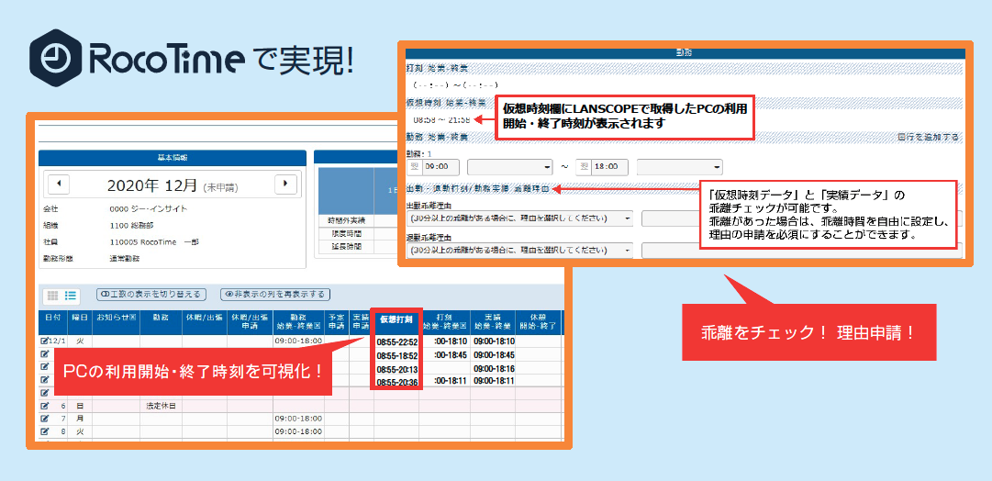The width and height of the screenshot is (992, 481).
Task: Open edit icon for the 12/1 row
Action: click(44, 341)
